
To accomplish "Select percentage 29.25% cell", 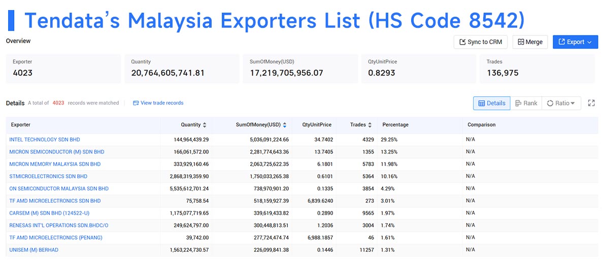I will [389, 140].
